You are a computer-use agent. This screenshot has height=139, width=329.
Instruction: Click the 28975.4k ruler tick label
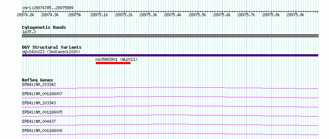tap(173, 15)
